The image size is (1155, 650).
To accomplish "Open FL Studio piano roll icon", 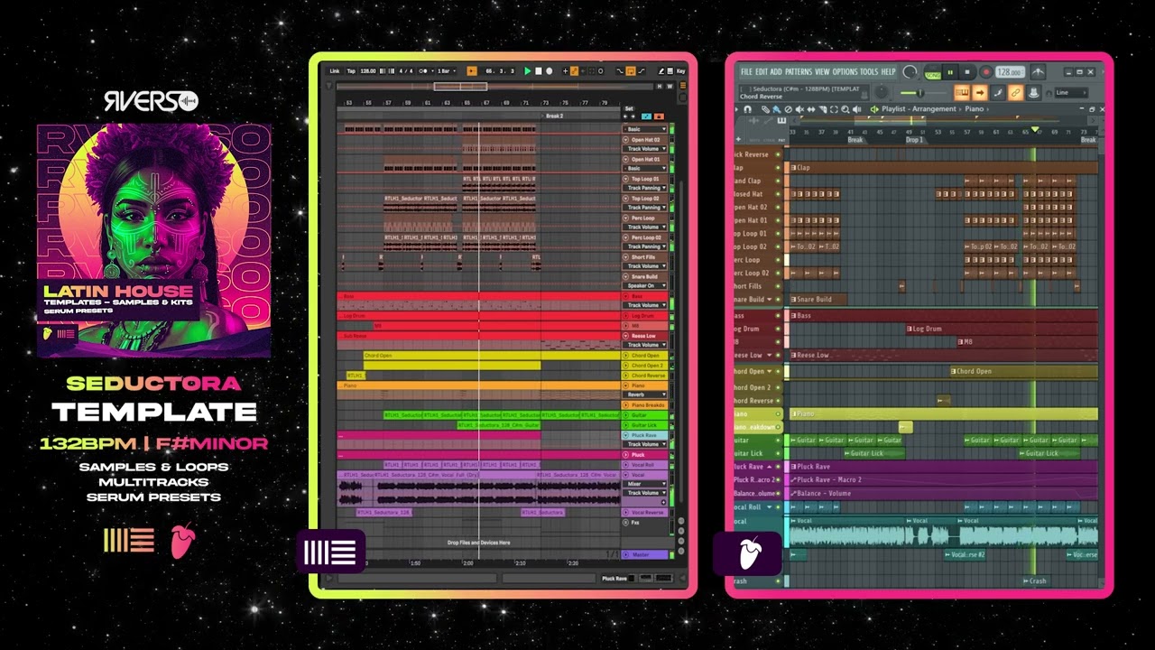I will point(963,92).
